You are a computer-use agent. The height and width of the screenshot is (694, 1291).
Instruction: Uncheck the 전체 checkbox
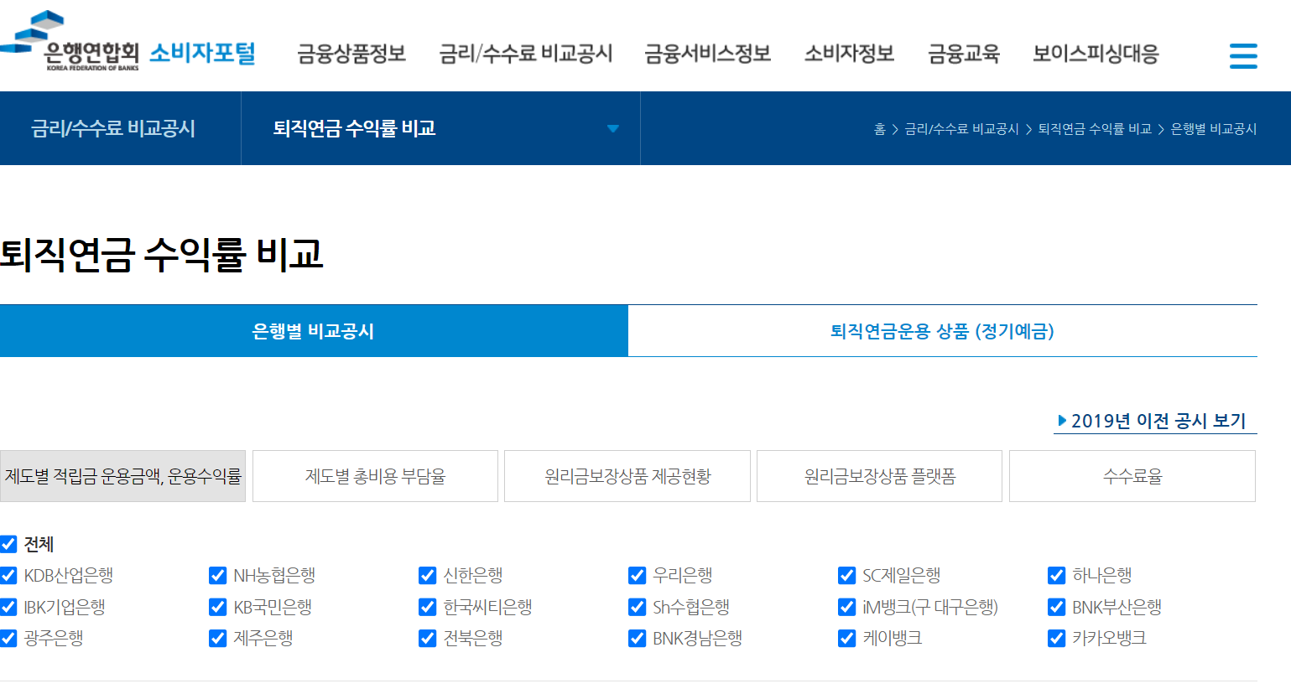9,544
